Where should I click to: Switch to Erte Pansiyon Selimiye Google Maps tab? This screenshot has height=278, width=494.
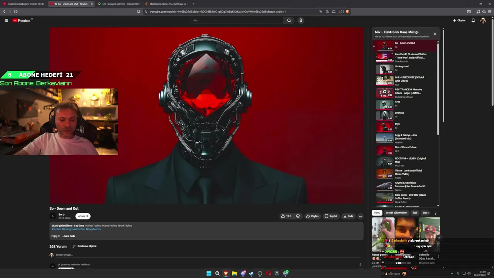pyautogui.click(x=119, y=4)
